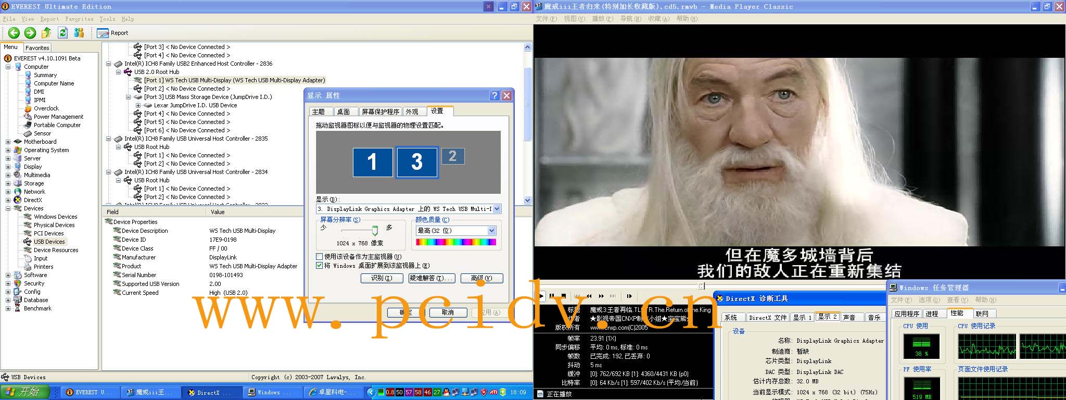Image resolution: width=1066 pixels, height=400 pixels.
Task: Click the frame-step button in the player
Action: point(629,296)
